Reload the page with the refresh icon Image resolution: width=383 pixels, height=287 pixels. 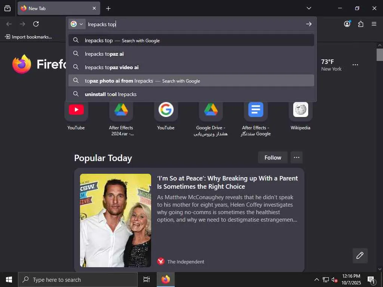tap(36, 24)
